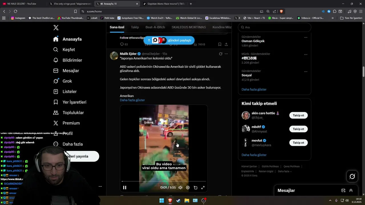Open options for #野口衣織 trend
Screen dimensions: 365x205
[x=306, y=54]
